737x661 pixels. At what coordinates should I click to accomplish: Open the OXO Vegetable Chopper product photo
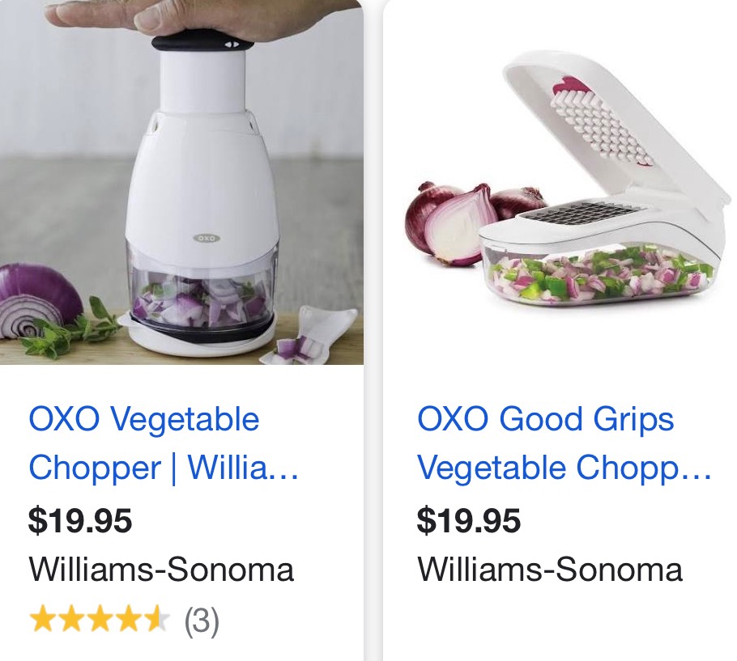pyautogui.click(x=181, y=182)
